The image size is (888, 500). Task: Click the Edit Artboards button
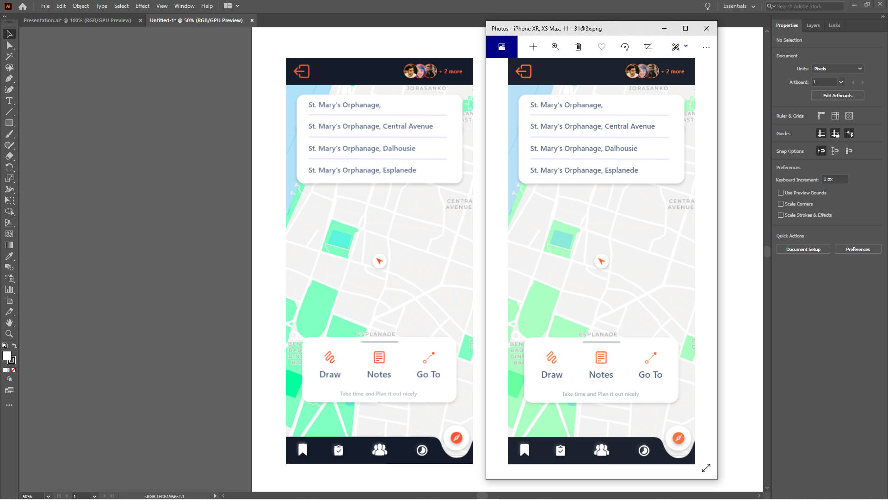pyautogui.click(x=837, y=95)
